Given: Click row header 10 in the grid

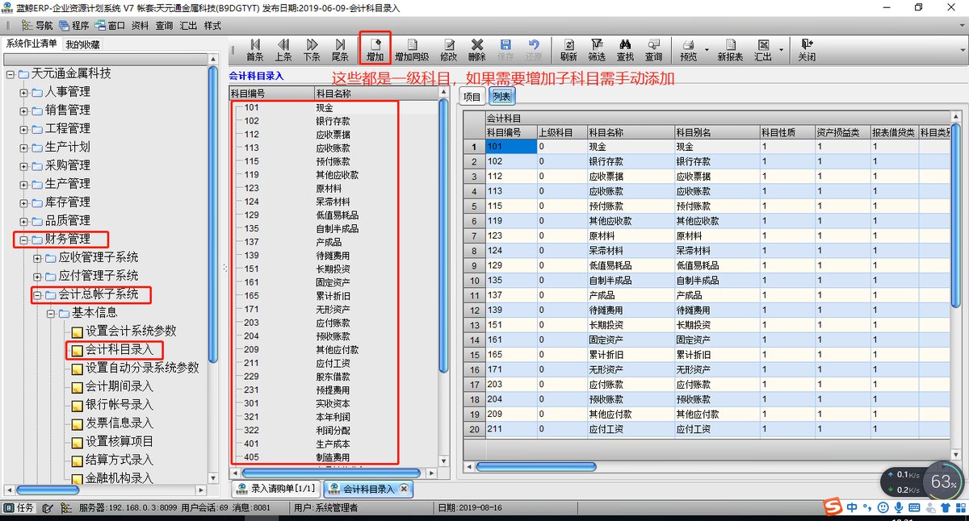Looking at the screenshot, I should [x=475, y=280].
